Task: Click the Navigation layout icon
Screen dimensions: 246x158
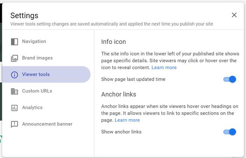Action: pyautogui.click(x=15, y=42)
